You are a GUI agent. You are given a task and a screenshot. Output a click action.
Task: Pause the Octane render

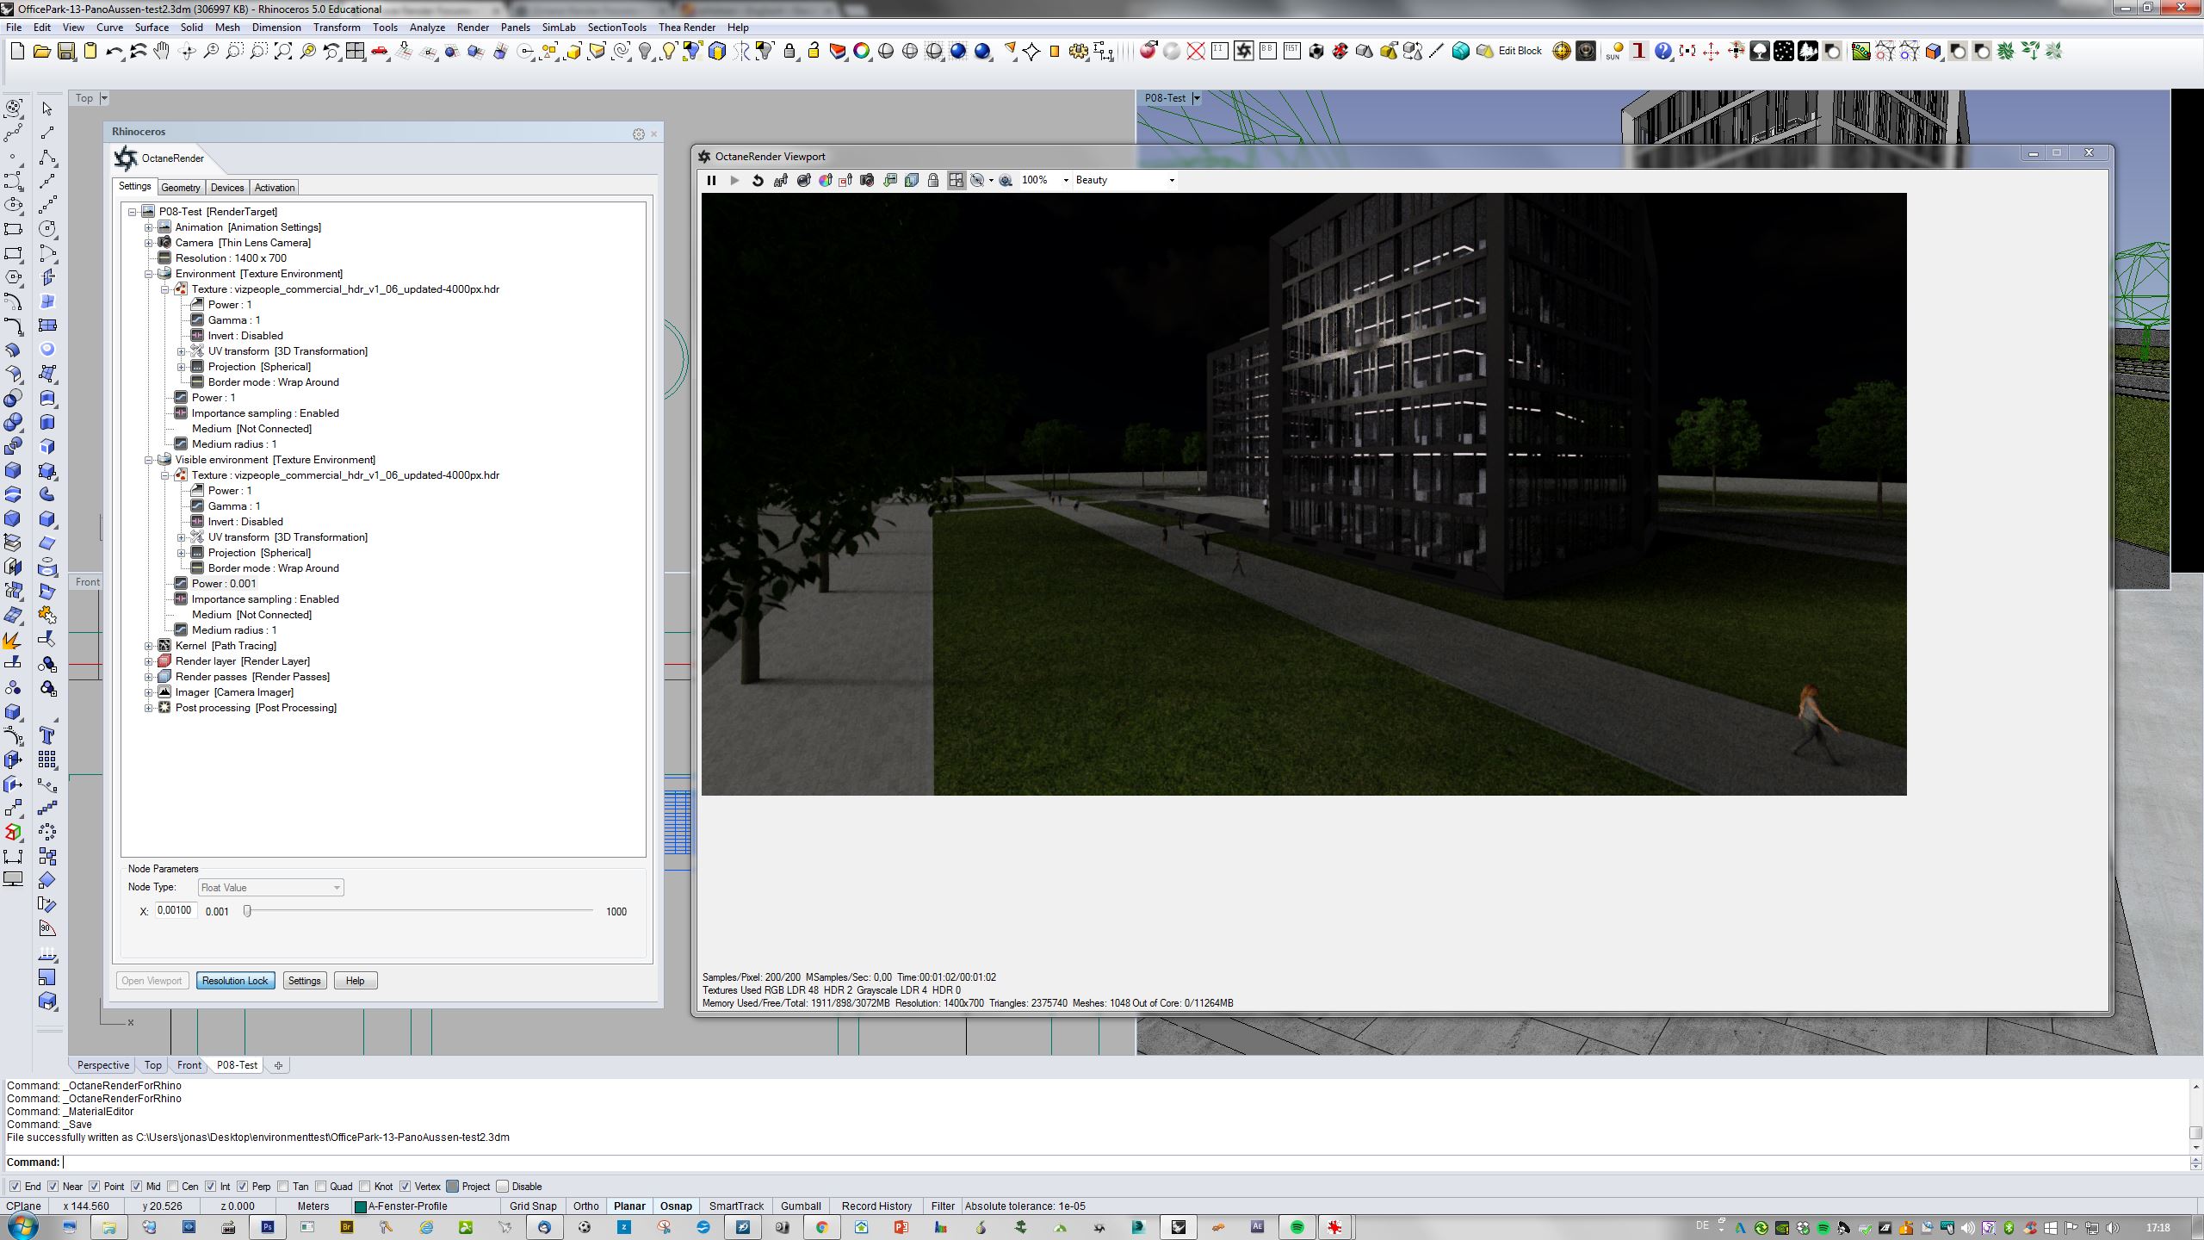pos(711,180)
